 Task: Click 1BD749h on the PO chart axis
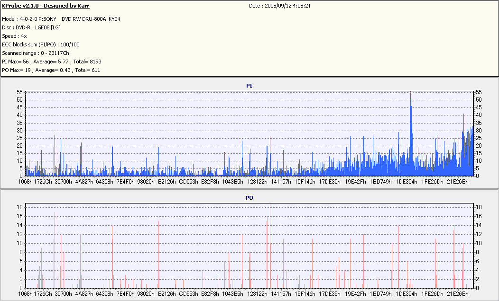tap(380, 294)
